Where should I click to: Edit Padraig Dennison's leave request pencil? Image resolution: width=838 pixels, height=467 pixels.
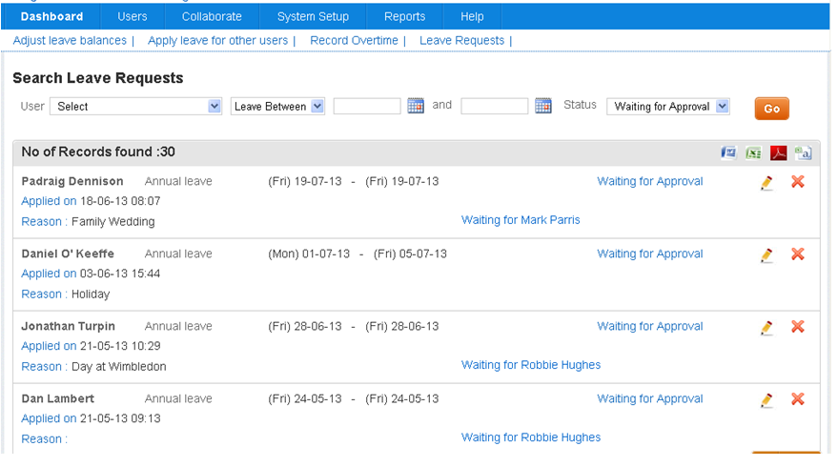(x=766, y=182)
